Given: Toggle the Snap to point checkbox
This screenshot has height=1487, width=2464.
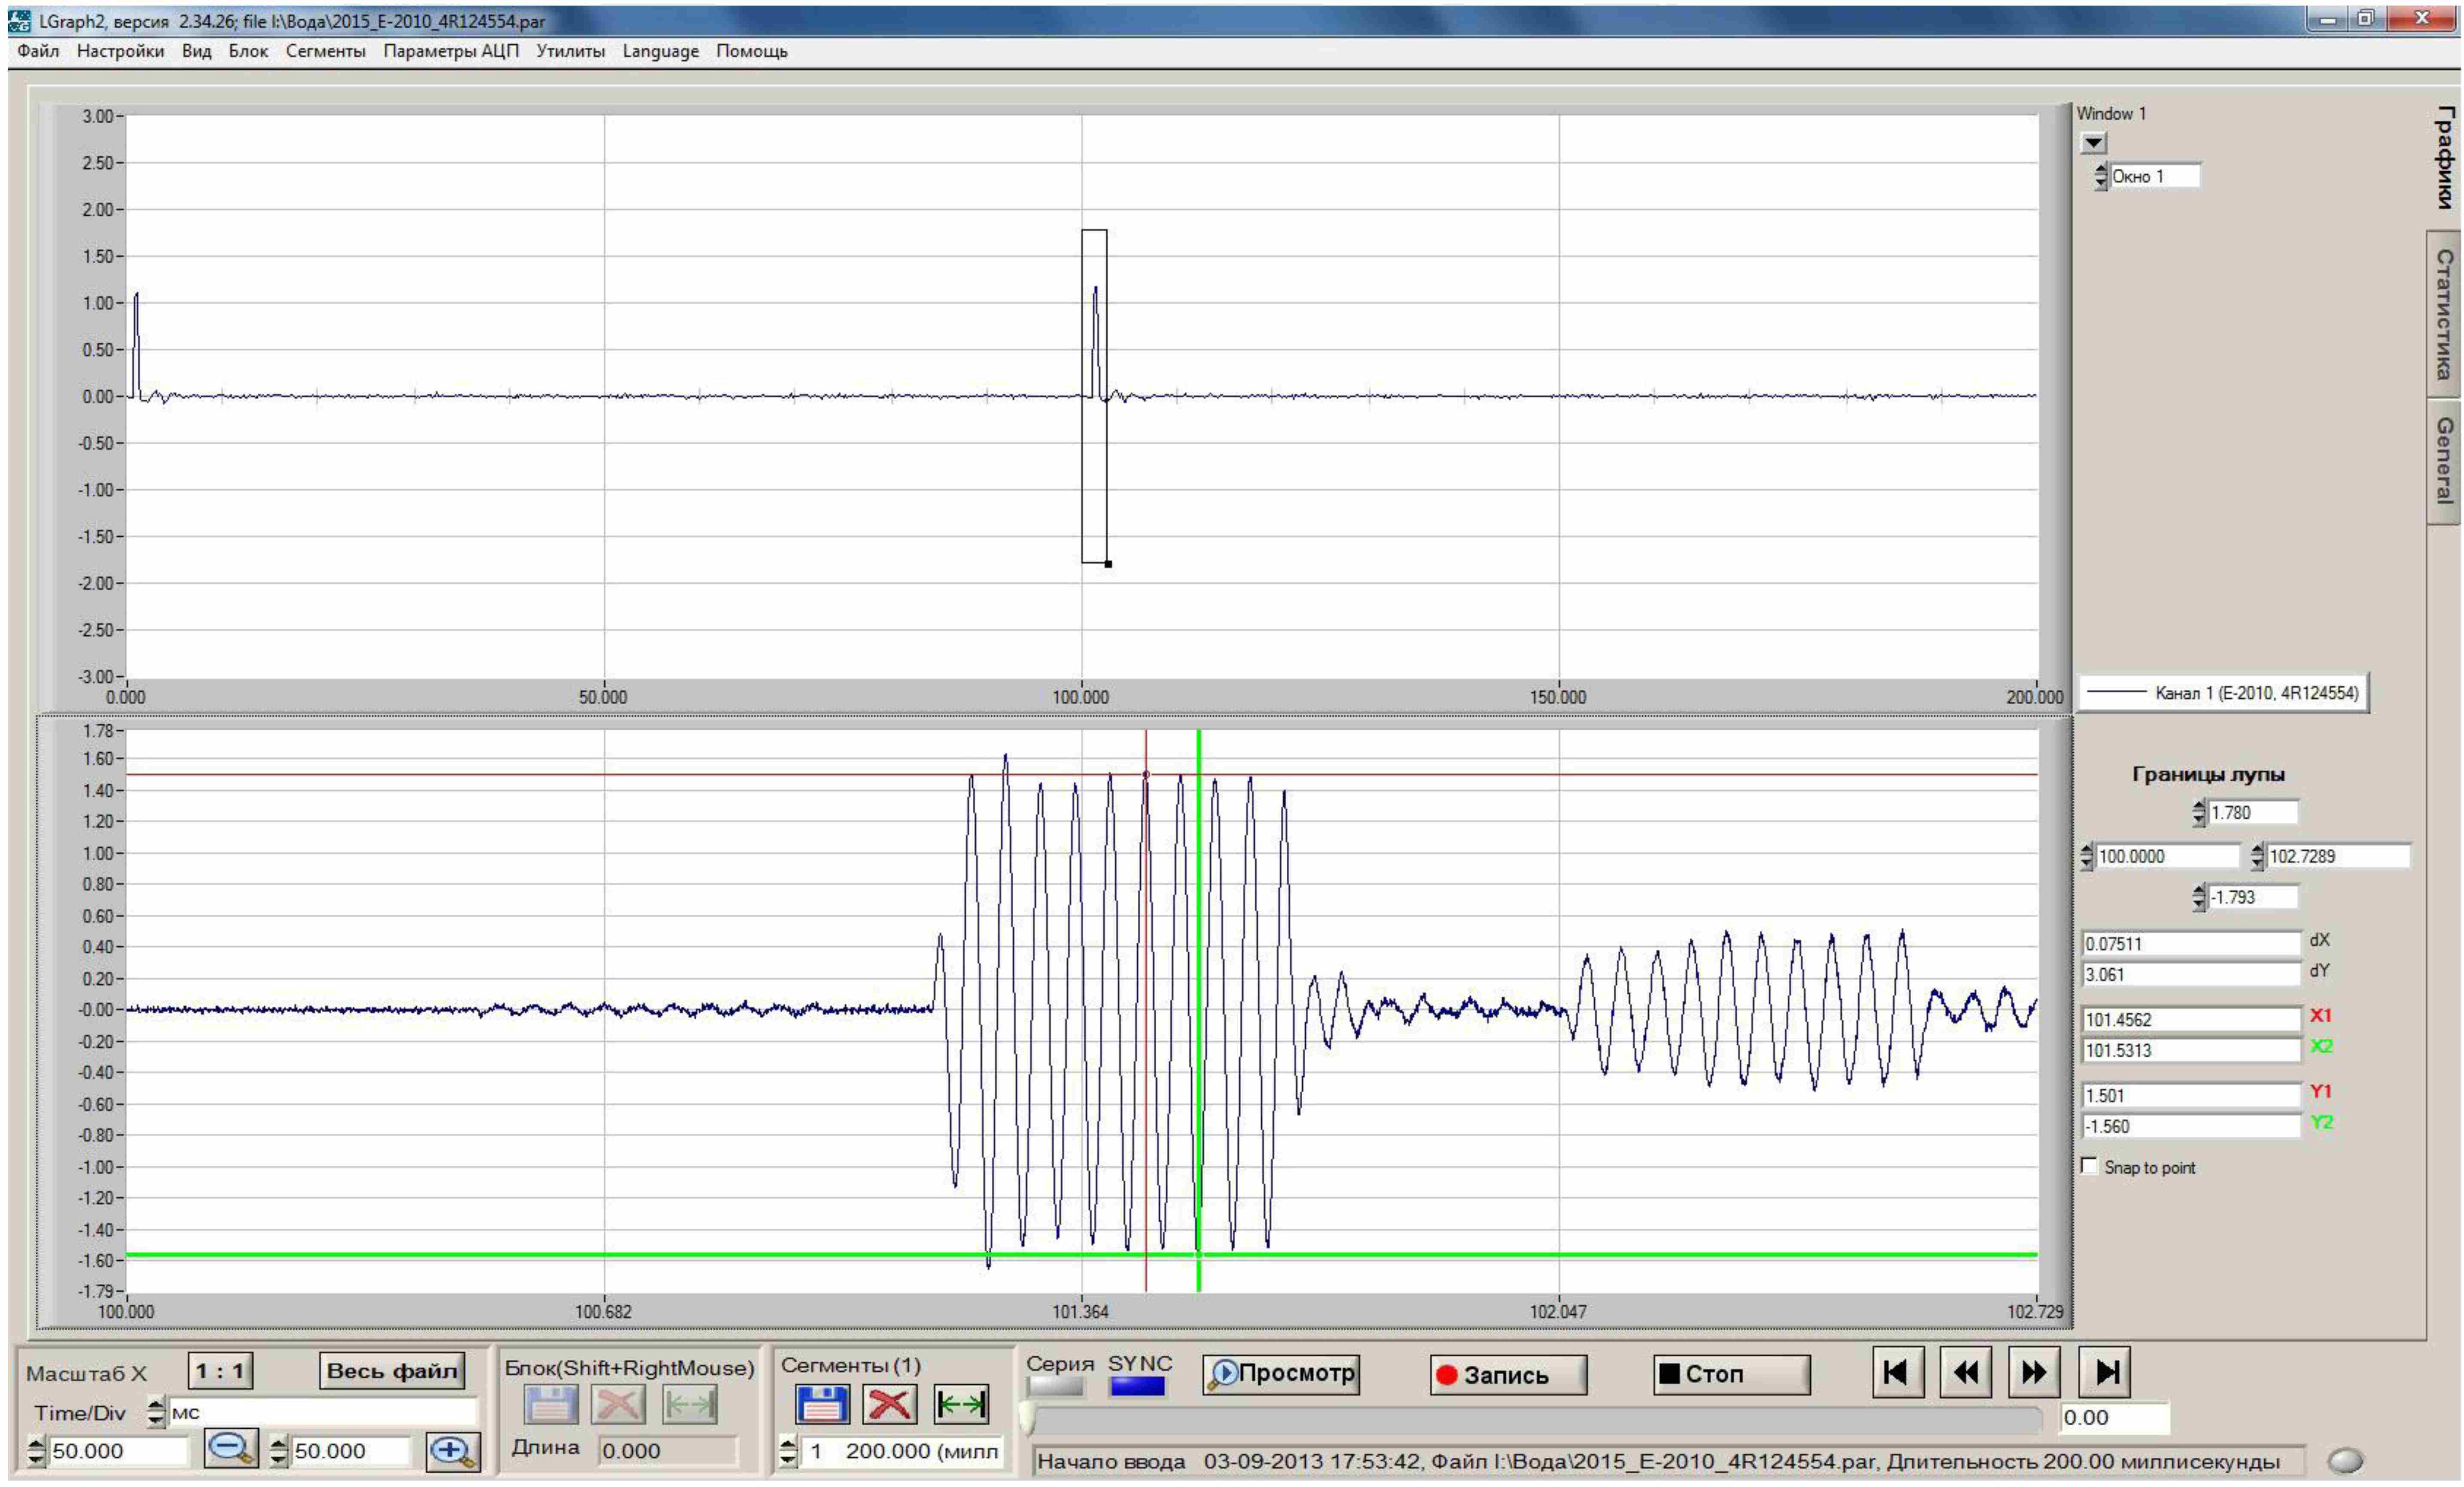Looking at the screenshot, I should (x=2088, y=1165).
